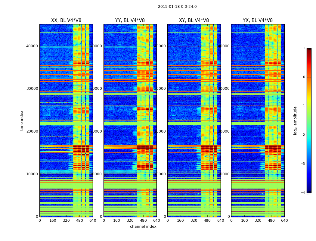Click the 40000 tick label of the XX panel

point(32,46)
